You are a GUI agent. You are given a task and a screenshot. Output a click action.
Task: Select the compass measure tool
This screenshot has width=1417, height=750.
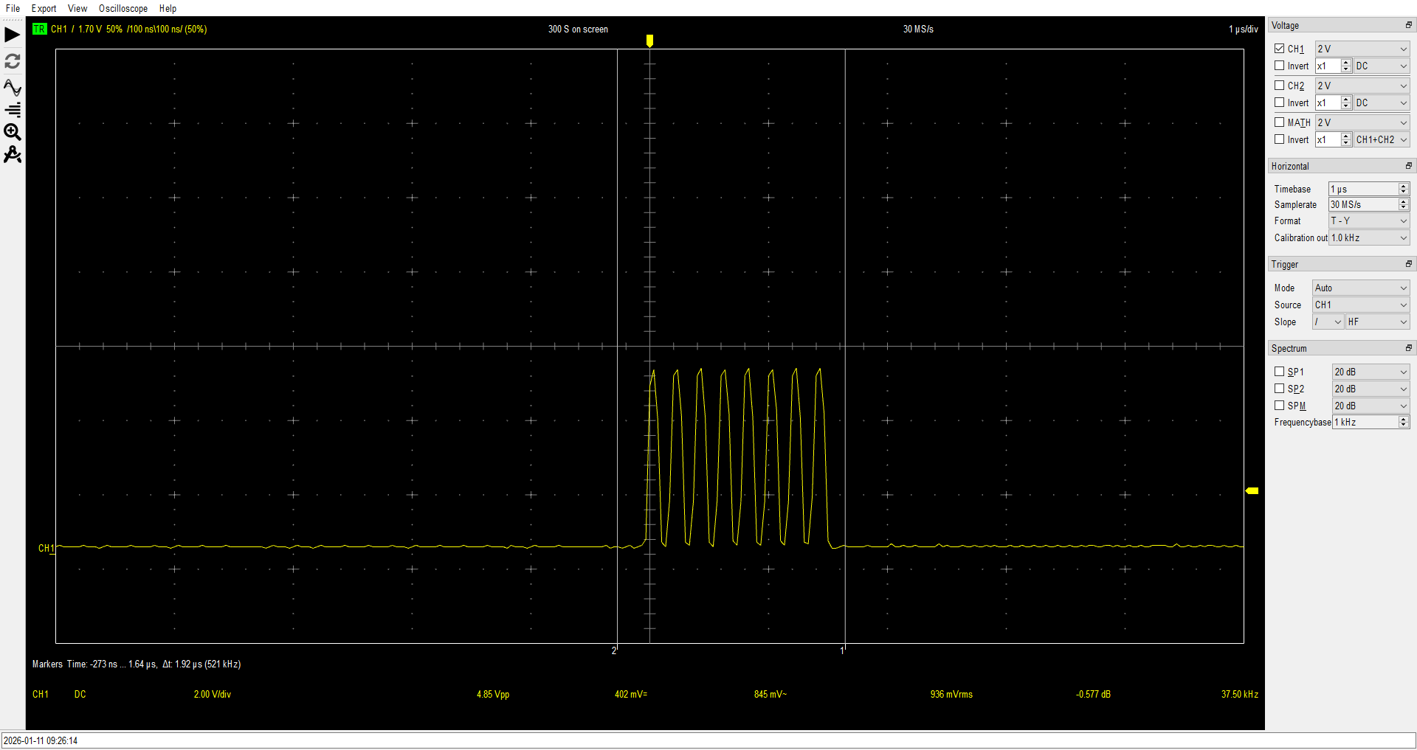point(13,155)
